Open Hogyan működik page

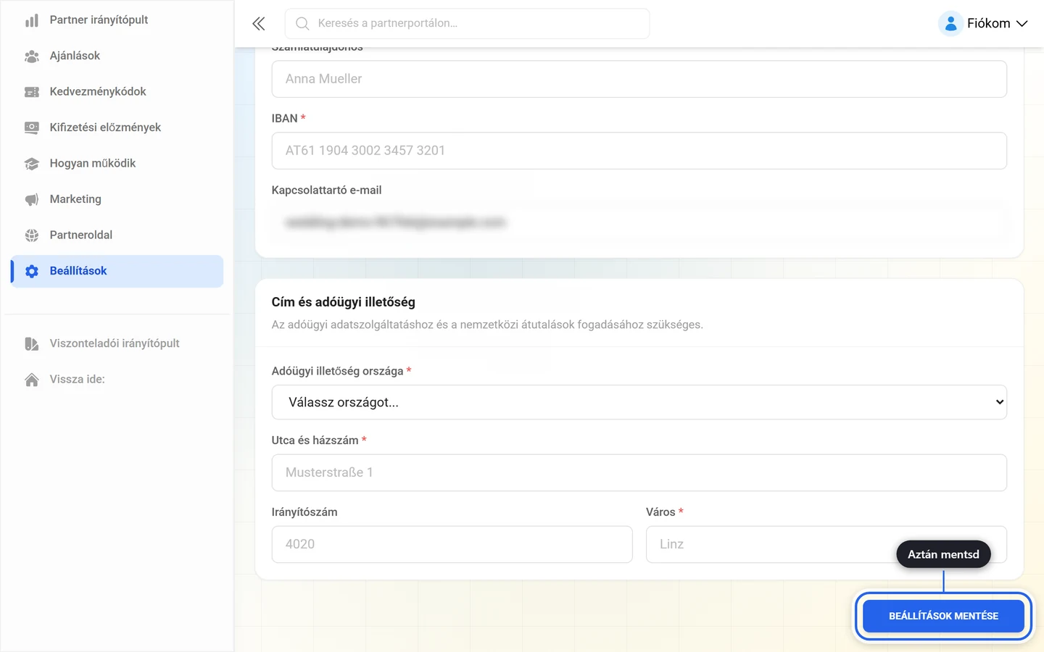[117, 164]
